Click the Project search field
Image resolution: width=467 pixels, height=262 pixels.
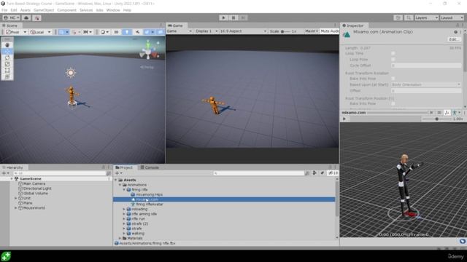tap(258, 173)
